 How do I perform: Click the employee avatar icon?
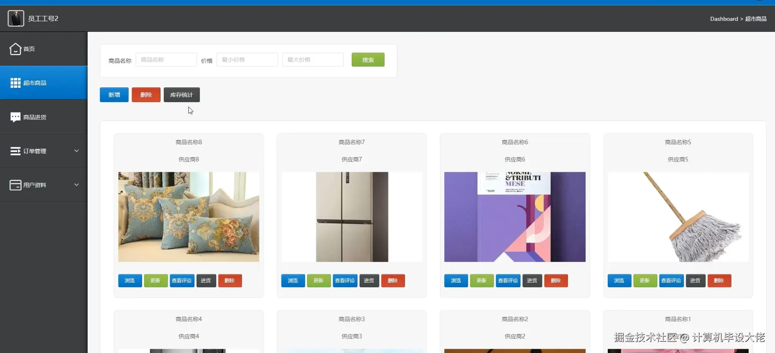tap(16, 18)
